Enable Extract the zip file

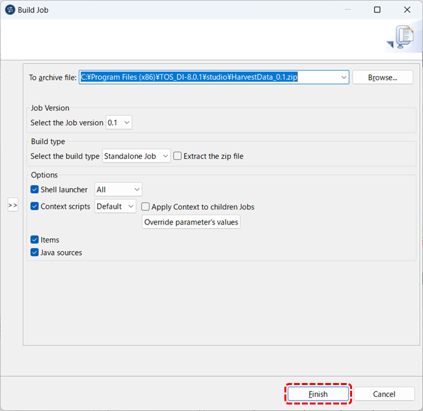point(177,156)
